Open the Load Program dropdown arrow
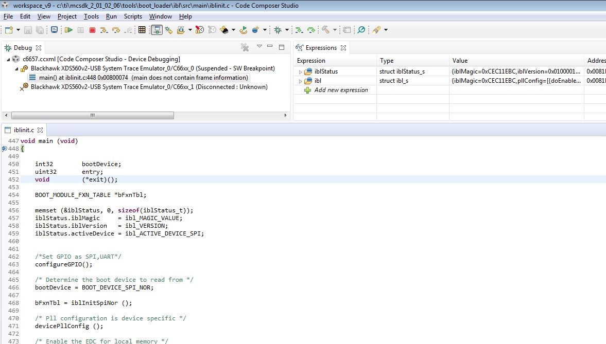Screen dimensions: 606x344 pyautogui.click(x=190, y=30)
